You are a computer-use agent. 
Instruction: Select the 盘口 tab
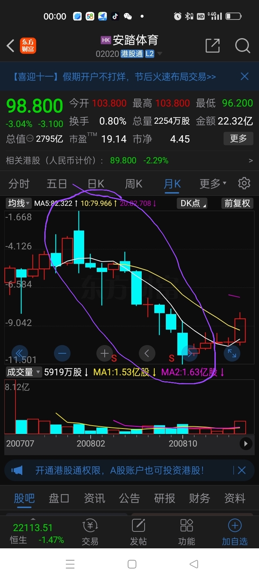point(59,498)
